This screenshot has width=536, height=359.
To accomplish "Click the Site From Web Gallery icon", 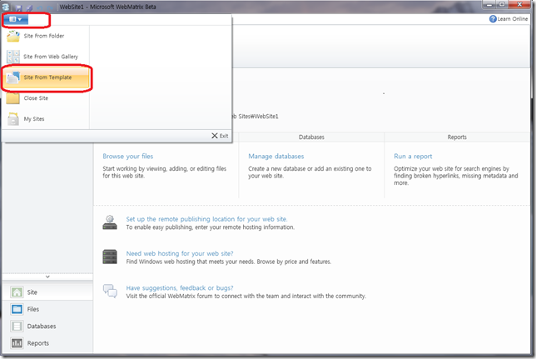I will 13,57.
